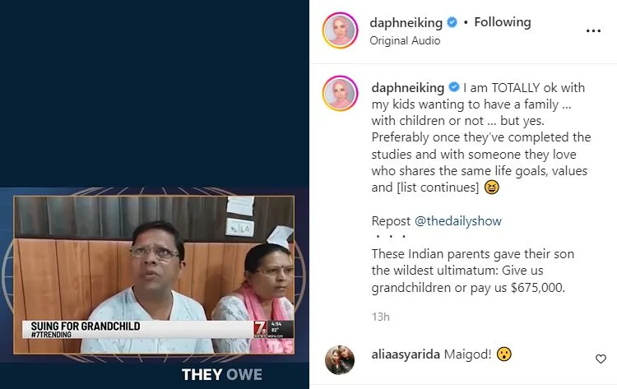617x389 pixels.
Task: Click the verified badge in the caption
Action: pyautogui.click(x=453, y=87)
